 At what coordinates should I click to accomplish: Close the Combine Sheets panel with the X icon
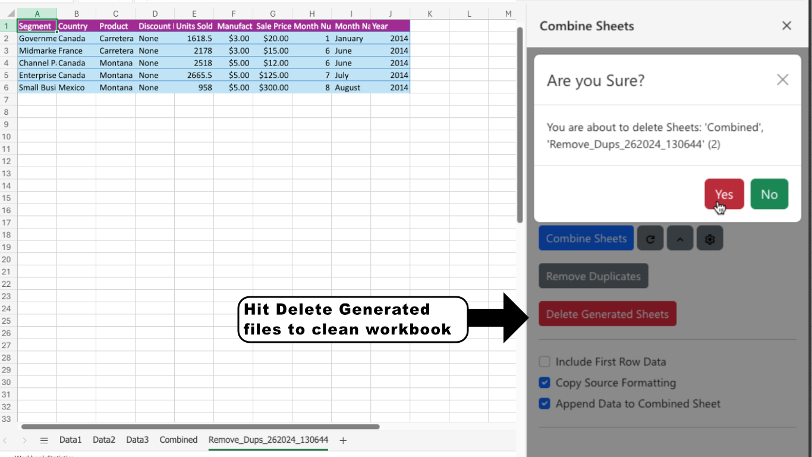click(x=786, y=26)
